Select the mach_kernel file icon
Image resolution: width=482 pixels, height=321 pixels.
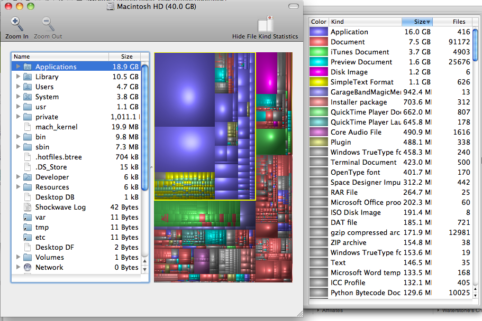point(28,127)
